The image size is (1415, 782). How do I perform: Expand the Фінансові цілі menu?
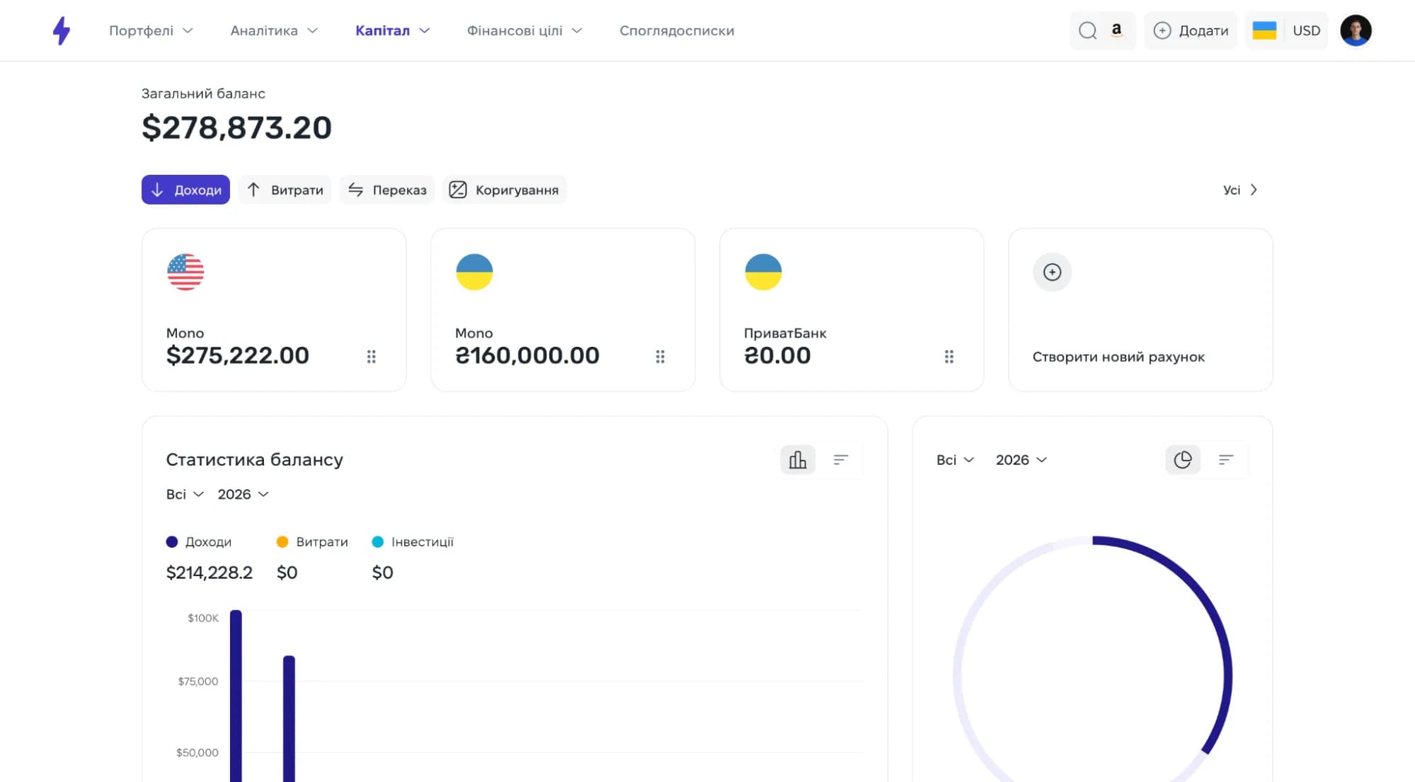pos(525,30)
